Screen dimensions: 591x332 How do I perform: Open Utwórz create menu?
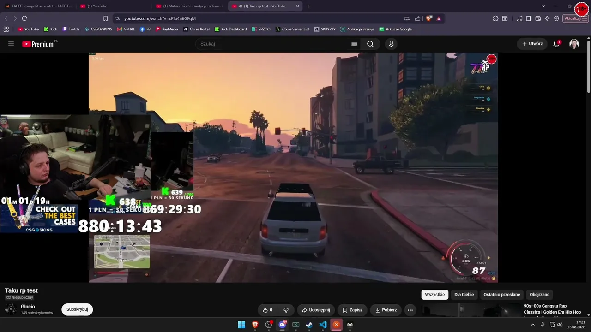(x=532, y=44)
